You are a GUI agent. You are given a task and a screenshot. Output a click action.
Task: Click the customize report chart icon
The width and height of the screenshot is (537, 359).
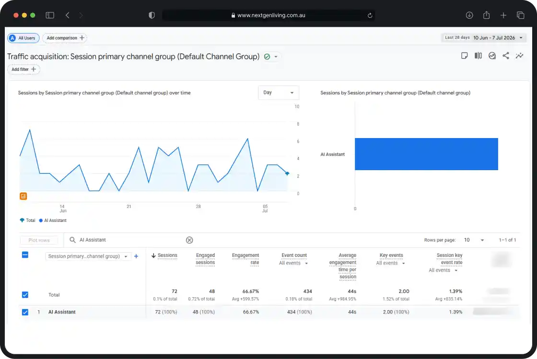pyautogui.click(x=492, y=56)
